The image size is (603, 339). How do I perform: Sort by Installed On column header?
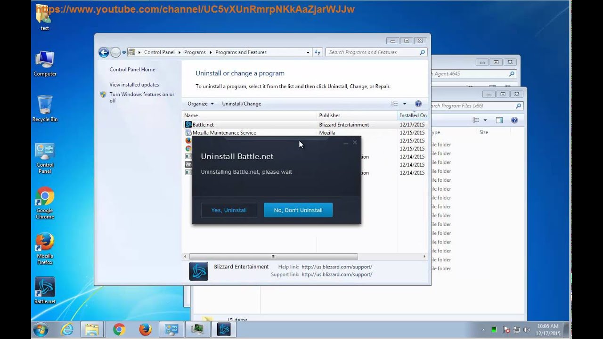click(x=413, y=115)
